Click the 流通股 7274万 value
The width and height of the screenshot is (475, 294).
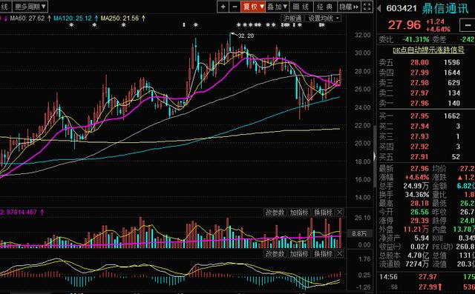pos(417,264)
